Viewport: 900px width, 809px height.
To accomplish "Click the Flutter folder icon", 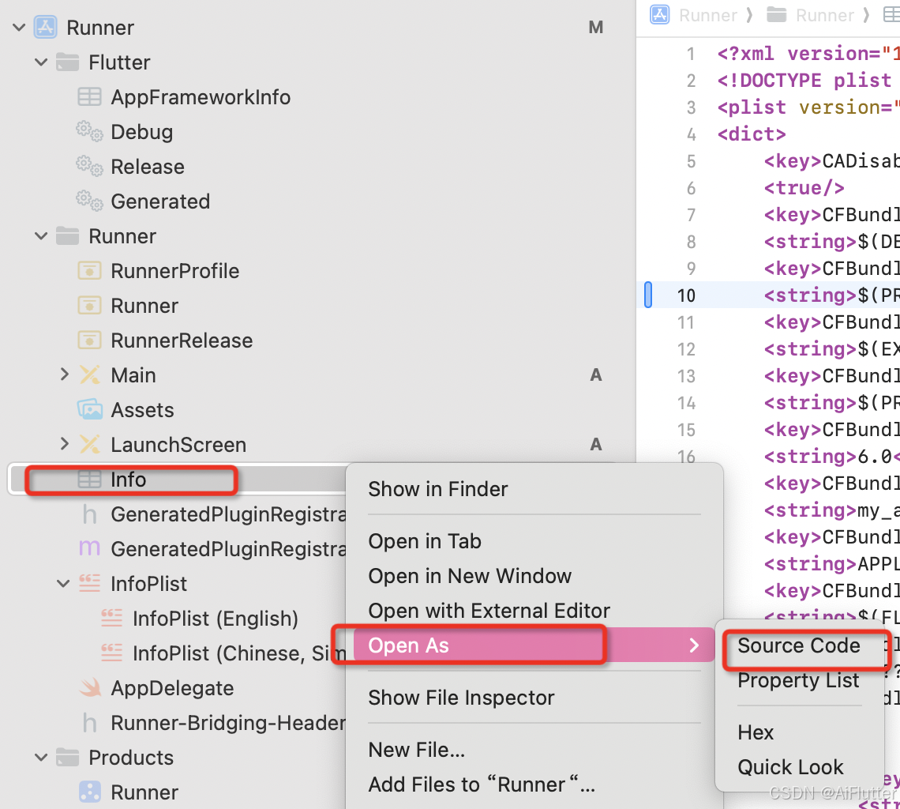I will click(68, 62).
